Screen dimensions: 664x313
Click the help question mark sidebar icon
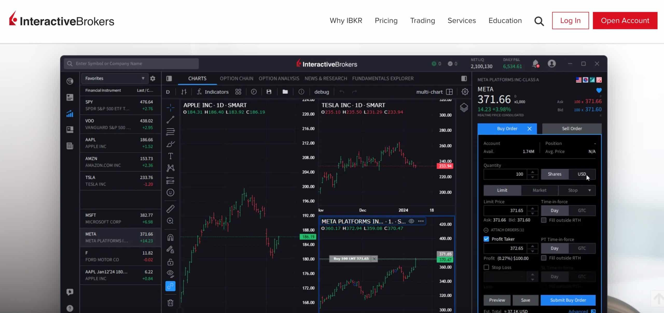click(x=70, y=308)
